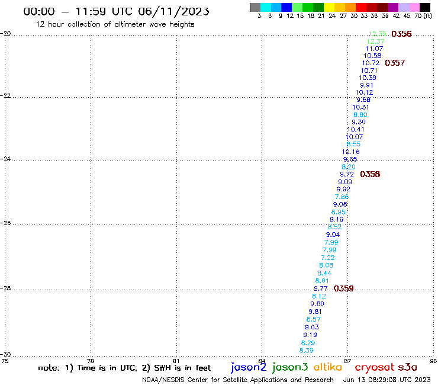This screenshot has height=385, width=438.
Task: Click wave height value 8.12
Action: pos(319,296)
